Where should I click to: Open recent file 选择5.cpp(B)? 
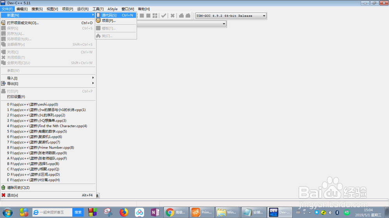(x=48, y=164)
